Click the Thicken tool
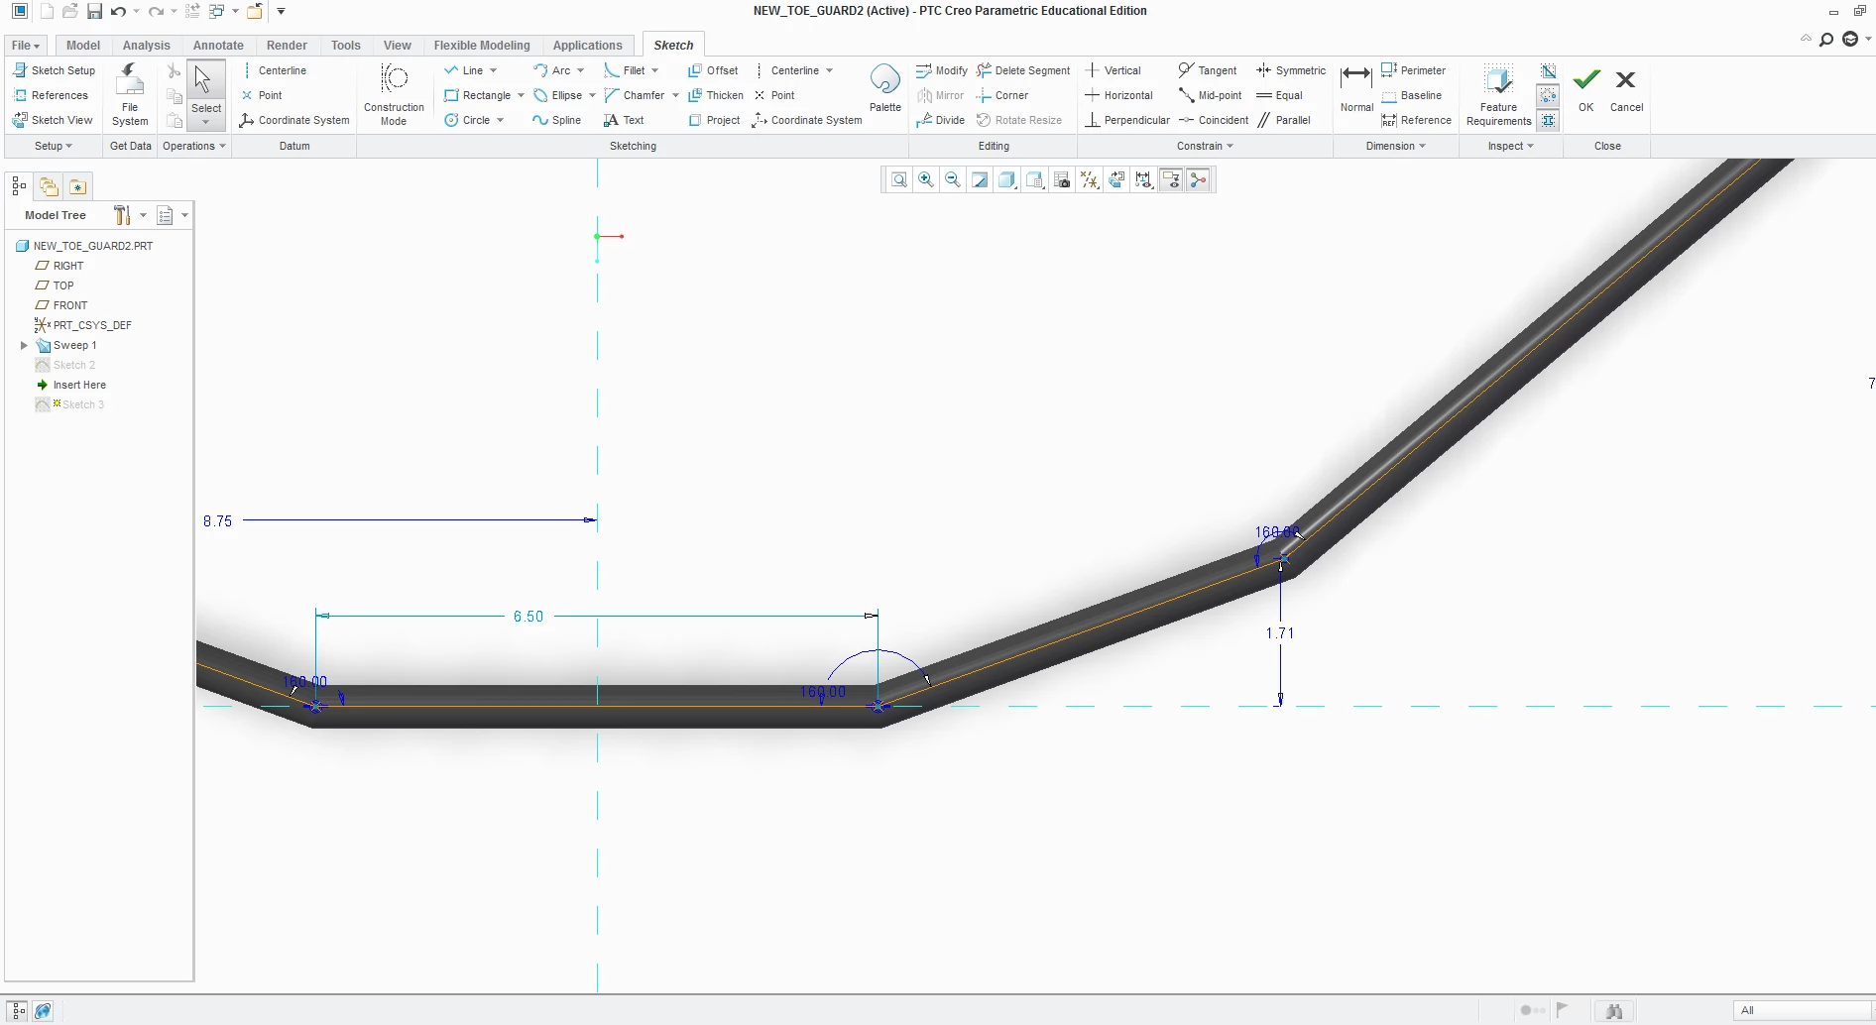1876x1025 pixels. pyautogui.click(x=716, y=95)
